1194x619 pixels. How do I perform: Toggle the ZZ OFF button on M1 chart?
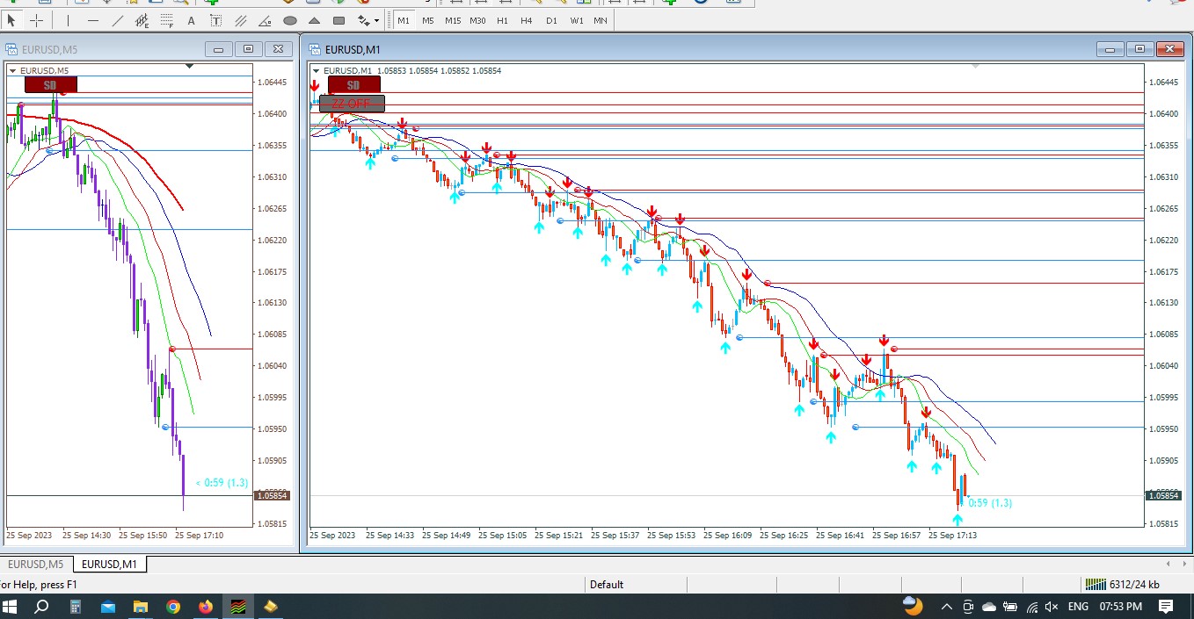click(x=352, y=104)
